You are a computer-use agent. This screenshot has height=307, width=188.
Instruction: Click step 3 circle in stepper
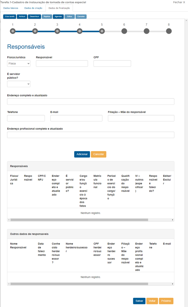pyautogui.click(x=57, y=31)
